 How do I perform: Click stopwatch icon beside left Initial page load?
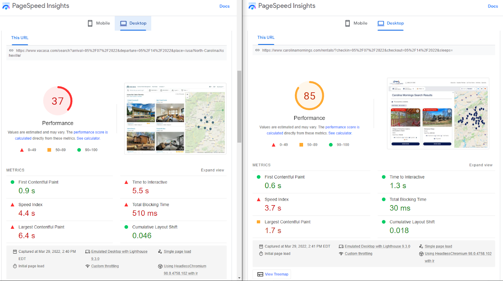(x=15, y=266)
